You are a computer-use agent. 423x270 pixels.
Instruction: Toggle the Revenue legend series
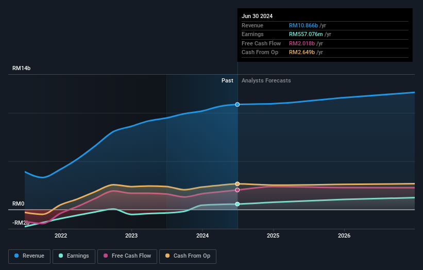click(29, 256)
